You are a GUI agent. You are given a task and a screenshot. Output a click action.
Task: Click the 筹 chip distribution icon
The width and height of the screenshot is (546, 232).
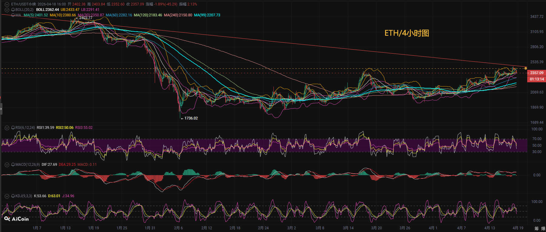[x=537, y=228]
